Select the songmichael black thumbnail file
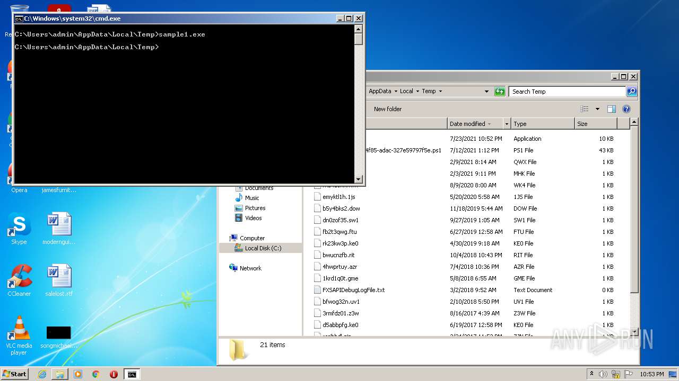 coord(59,337)
